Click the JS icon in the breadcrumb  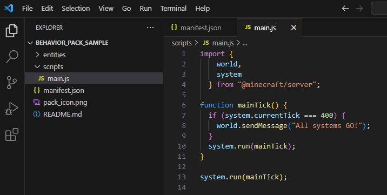click(206, 43)
